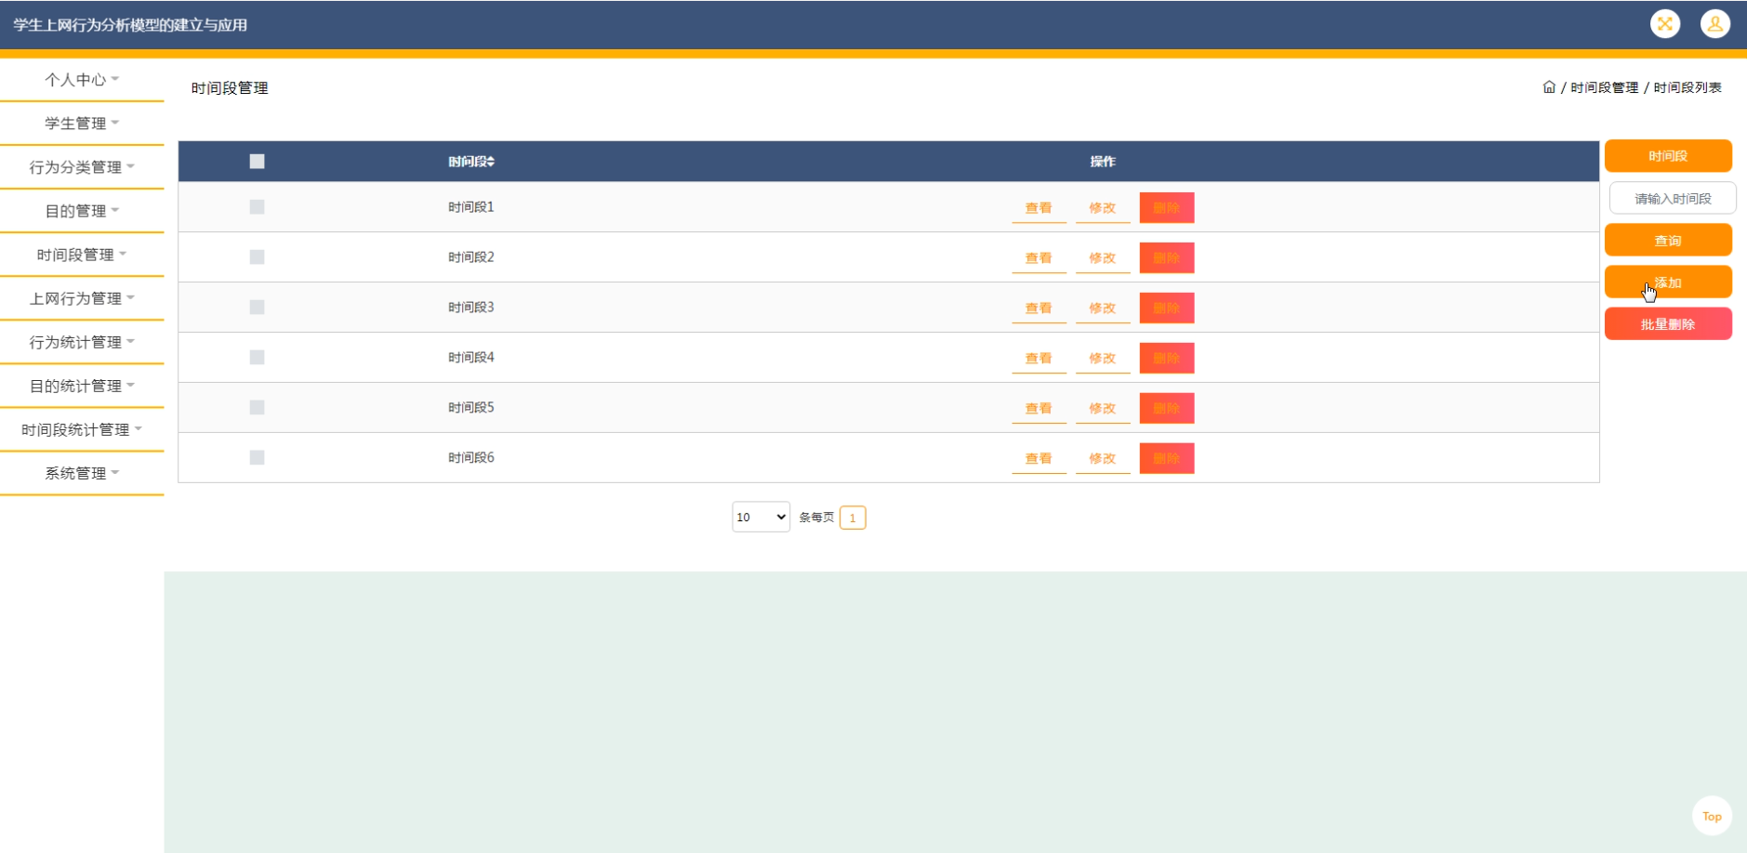The width and height of the screenshot is (1747, 853).
Task: Check the box for 时间段4 row
Action: (x=258, y=358)
